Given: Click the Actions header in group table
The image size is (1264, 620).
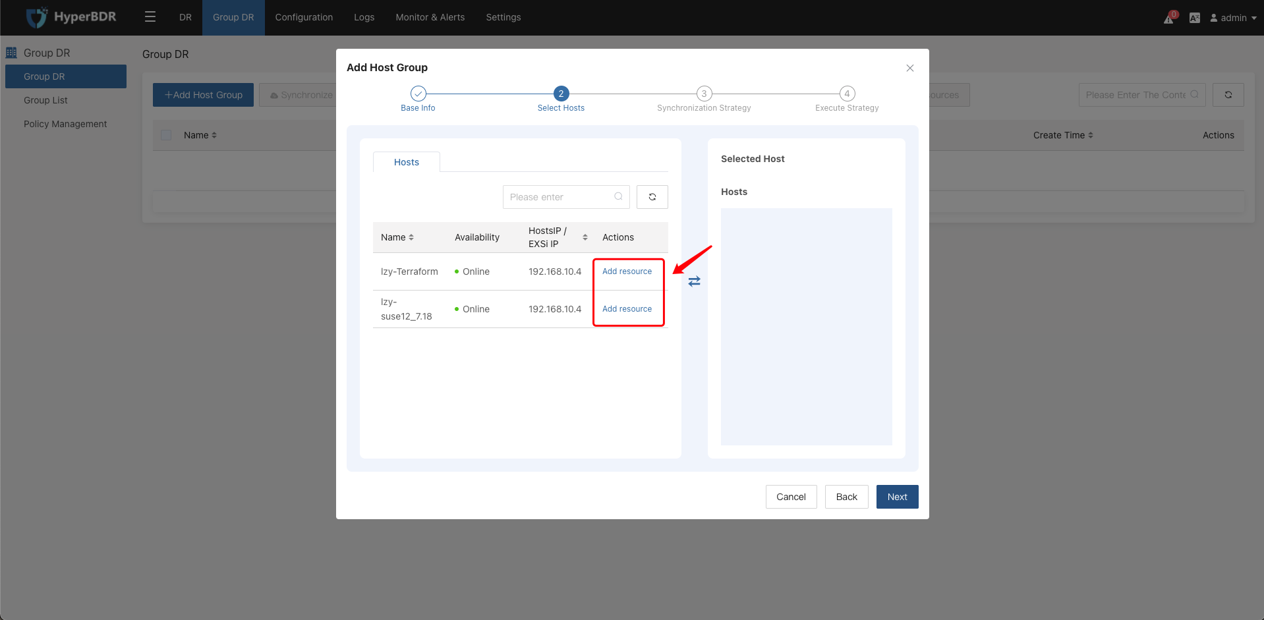Looking at the screenshot, I should click(1218, 135).
